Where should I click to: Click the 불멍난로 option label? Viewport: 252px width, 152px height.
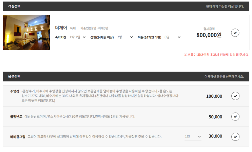coord(16,117)
